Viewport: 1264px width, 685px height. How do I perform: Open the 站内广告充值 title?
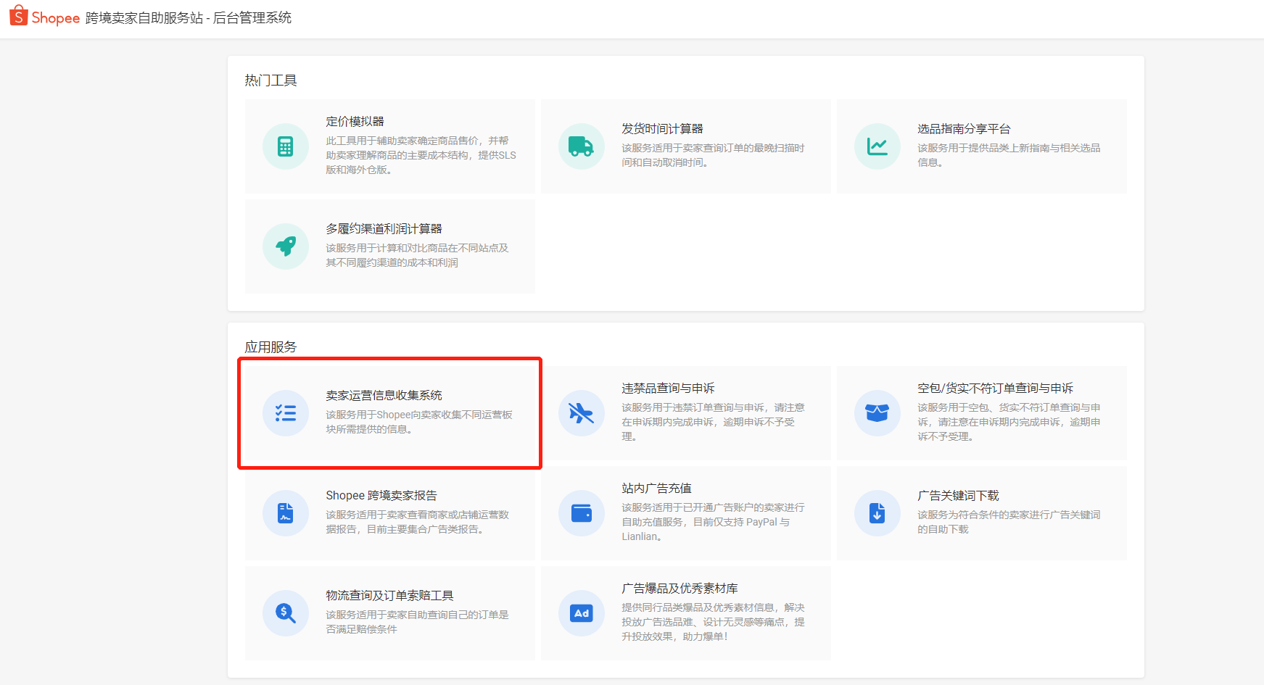(656, 488)
